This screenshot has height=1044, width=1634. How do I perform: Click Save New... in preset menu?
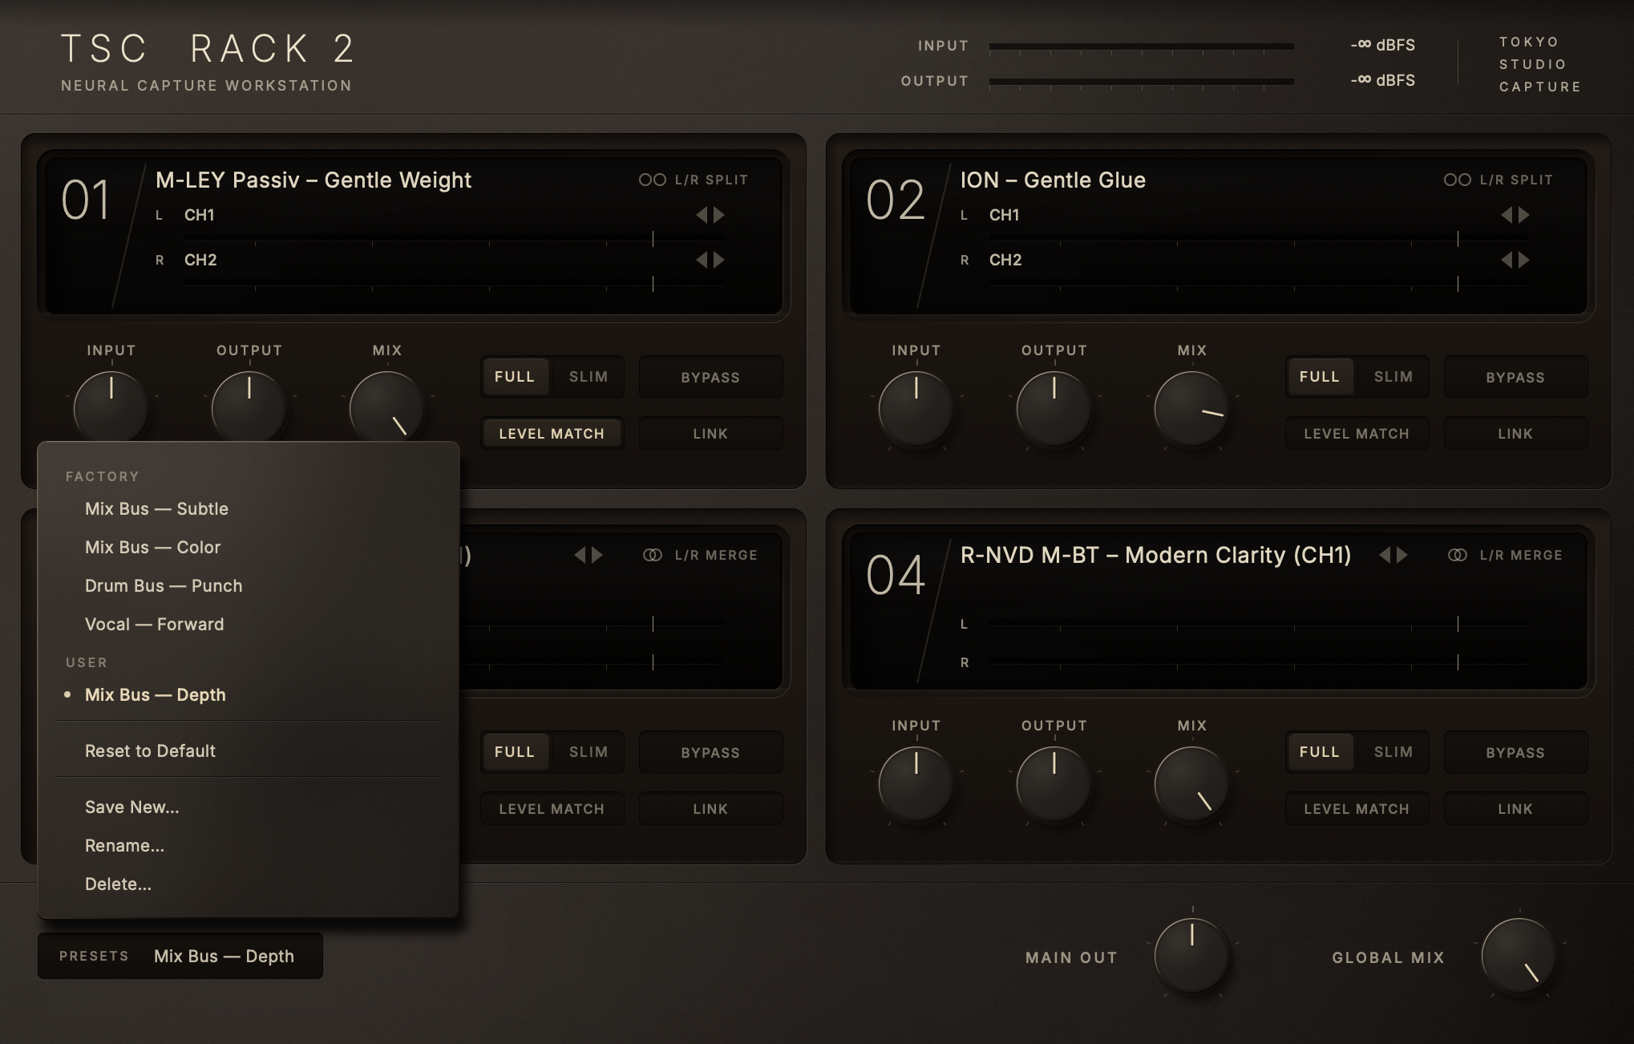coord(249,807)
